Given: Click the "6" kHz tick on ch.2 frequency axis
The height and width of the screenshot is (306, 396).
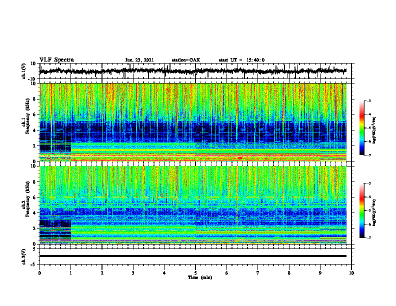Looking at the screenshot, I should tap(35, 197).
